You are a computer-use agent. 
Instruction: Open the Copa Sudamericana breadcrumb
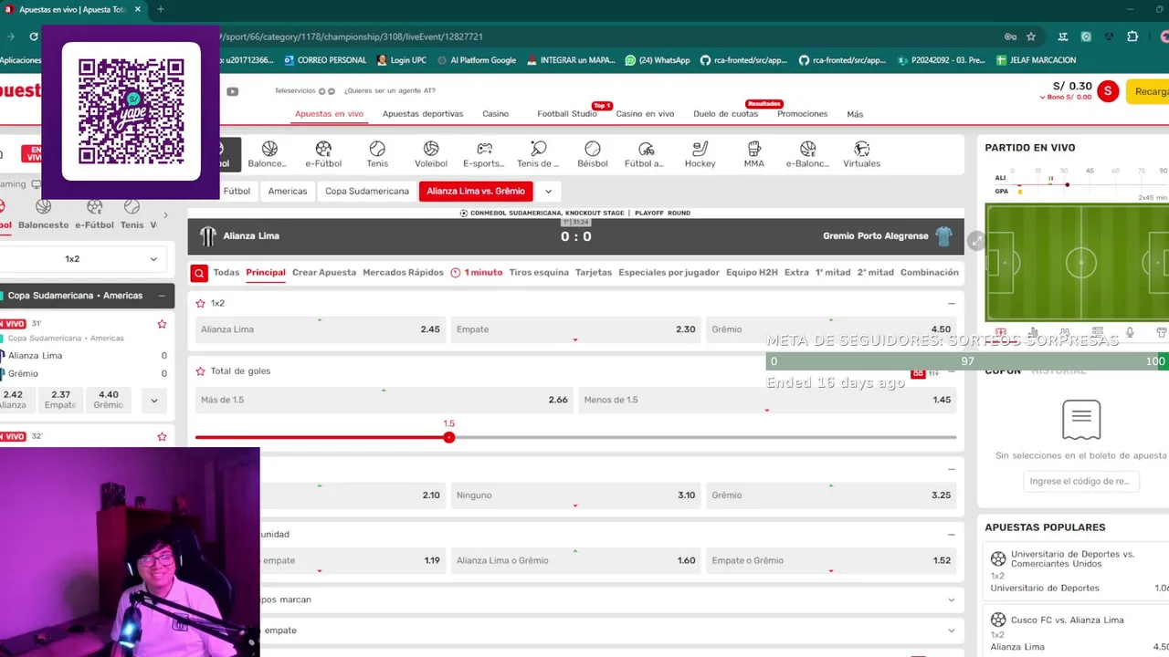tap(367, 192)
